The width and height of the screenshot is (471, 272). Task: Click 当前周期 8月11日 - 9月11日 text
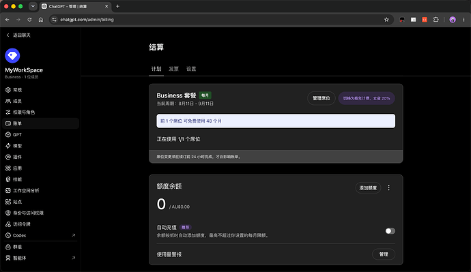tap(185, 104)
